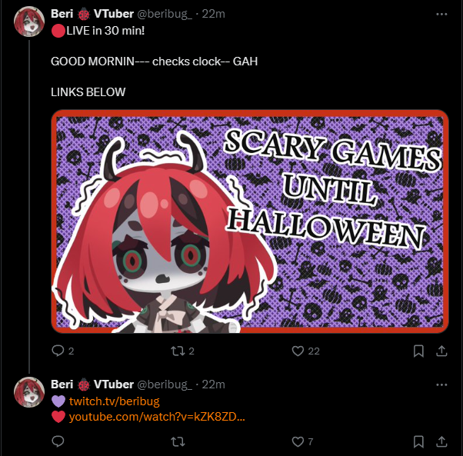Open the twitch.tv/beribug link
463x456 pixels.
115,401
